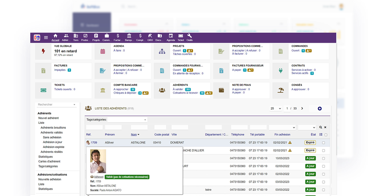Open the Adhérents module icon

66,37
